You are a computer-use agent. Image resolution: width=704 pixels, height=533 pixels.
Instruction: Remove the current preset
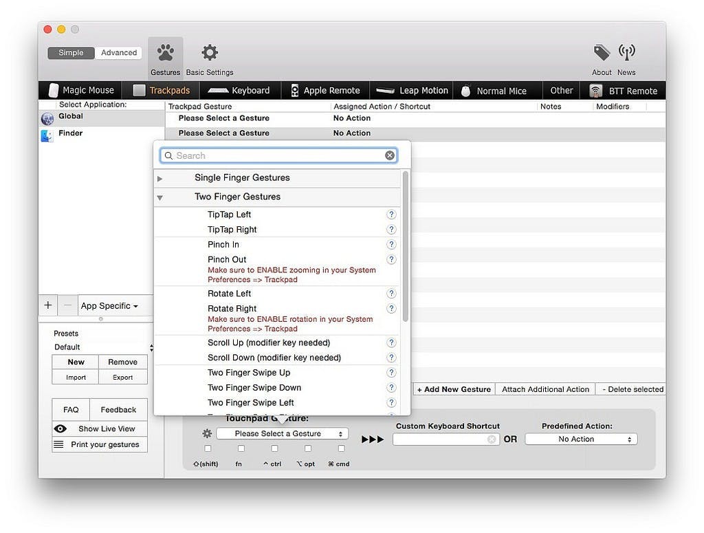pos(122,362)
